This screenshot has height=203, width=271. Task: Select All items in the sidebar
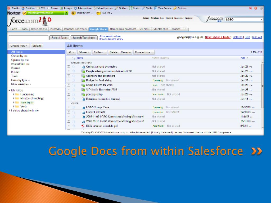(x=36, y=52)
